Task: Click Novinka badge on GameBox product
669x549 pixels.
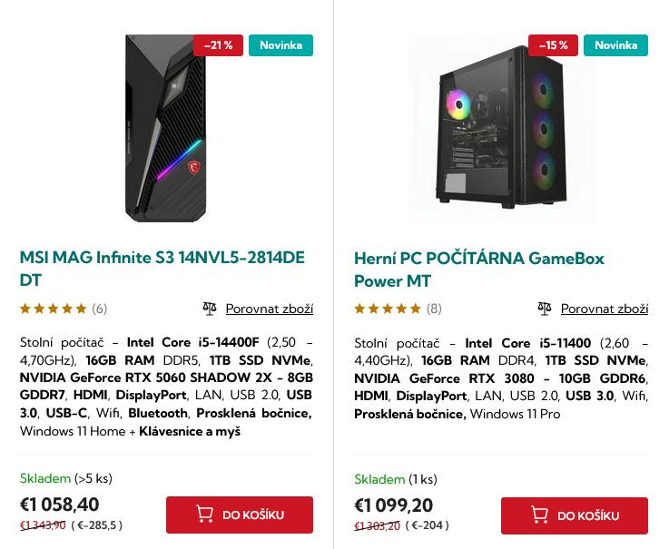Action: (x=615, y=45)
